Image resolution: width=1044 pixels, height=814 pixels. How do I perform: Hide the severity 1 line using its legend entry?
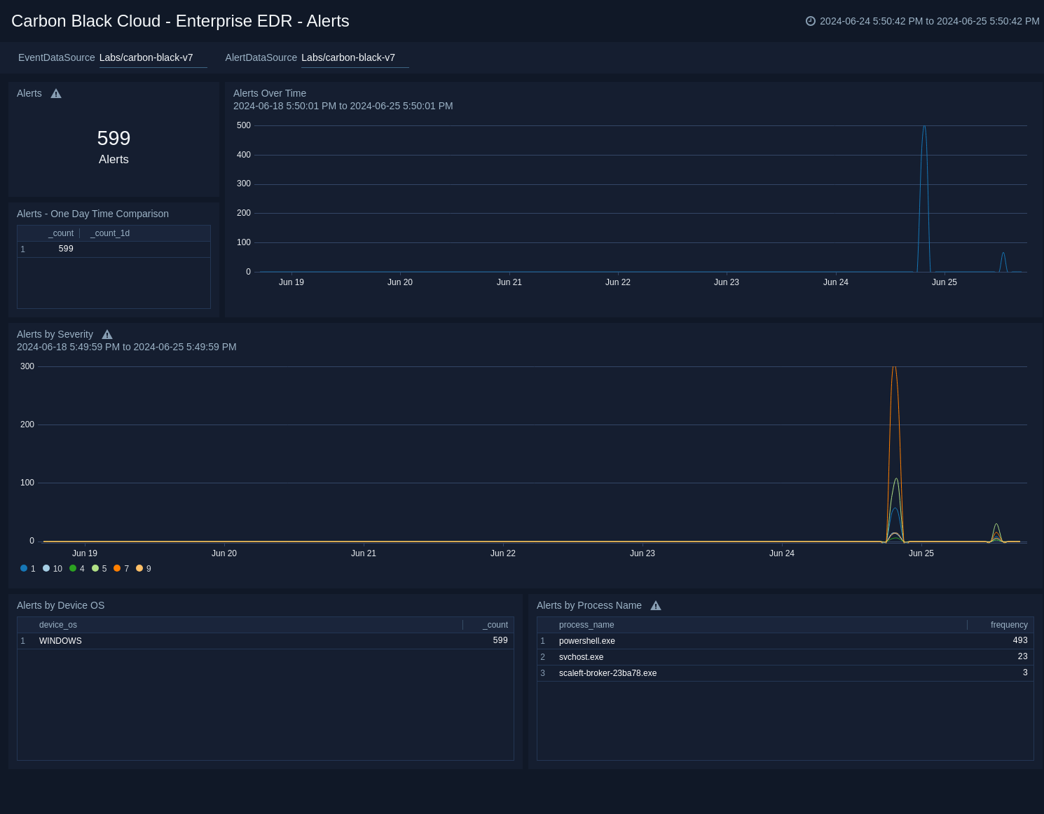(24, 568)
